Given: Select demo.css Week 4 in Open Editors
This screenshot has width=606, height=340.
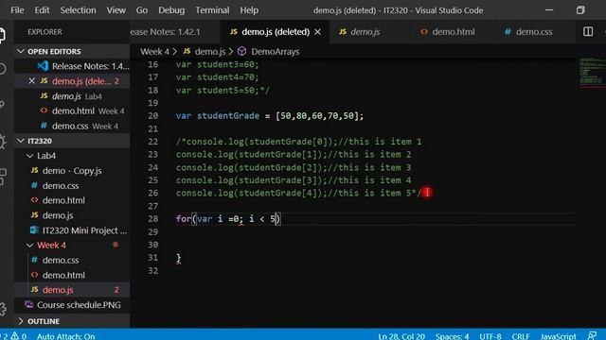Looking at the screenshot, I should tap(72, 126).
